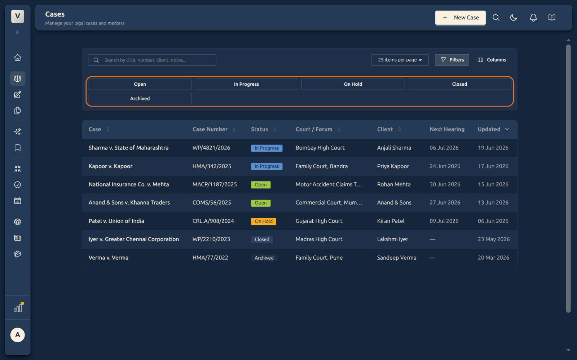Open case National Insurance Co. v. Mehta

129,184
